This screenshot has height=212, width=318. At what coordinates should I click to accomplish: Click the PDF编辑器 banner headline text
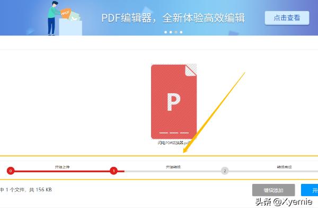click(173, 18)
